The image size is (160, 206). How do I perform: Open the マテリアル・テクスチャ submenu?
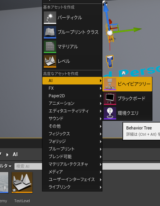point(72,164)
